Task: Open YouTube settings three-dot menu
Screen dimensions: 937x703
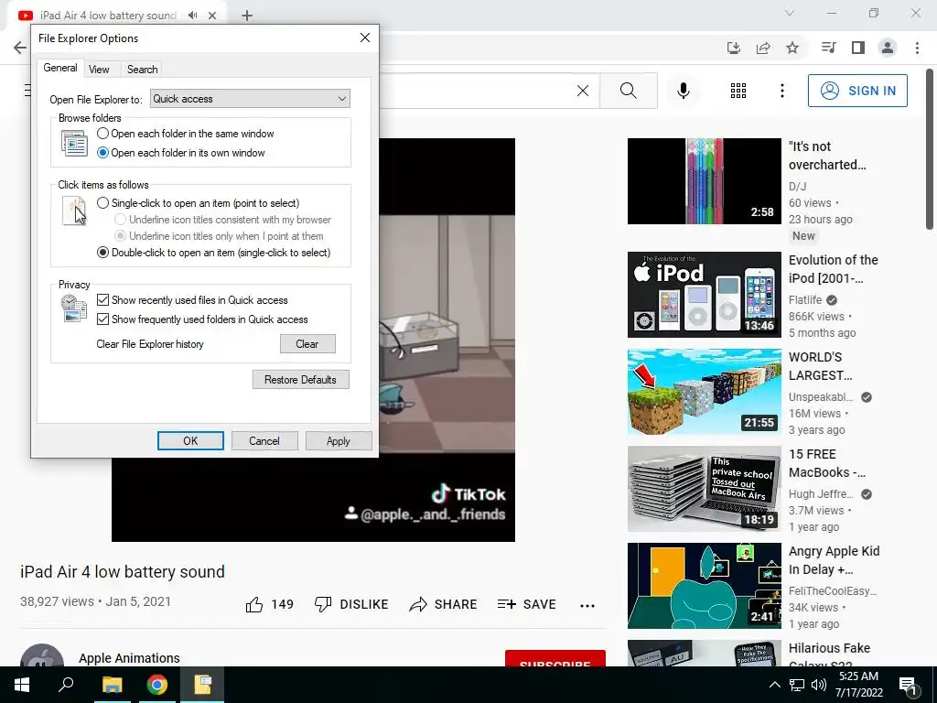Action: tap(781, 91)
